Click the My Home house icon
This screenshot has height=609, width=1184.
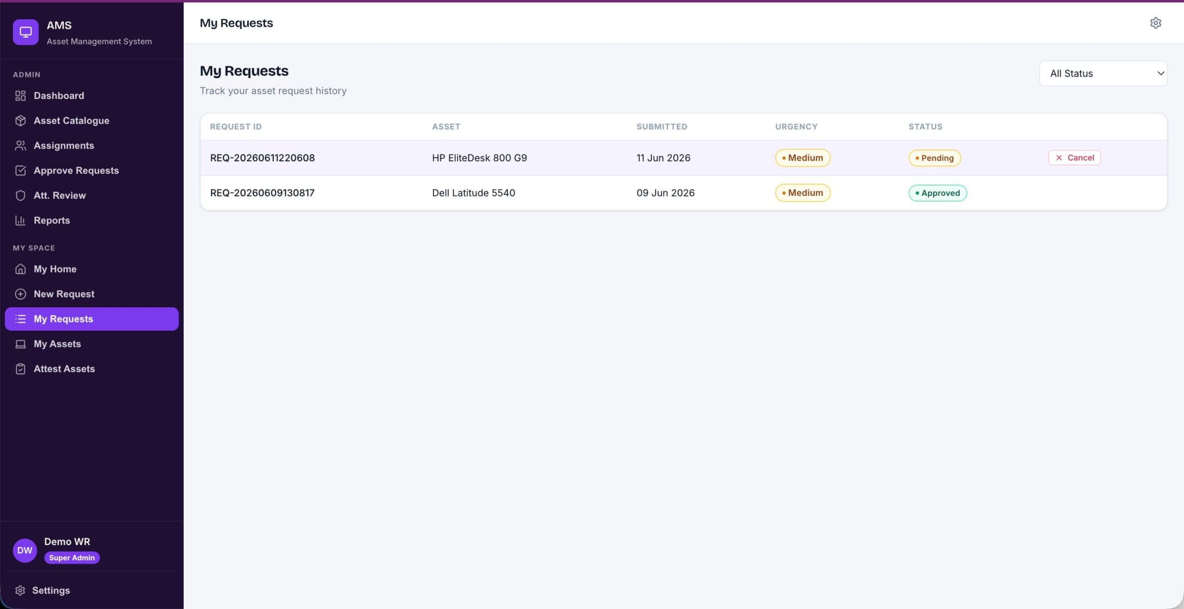click(x=20, y=269)
